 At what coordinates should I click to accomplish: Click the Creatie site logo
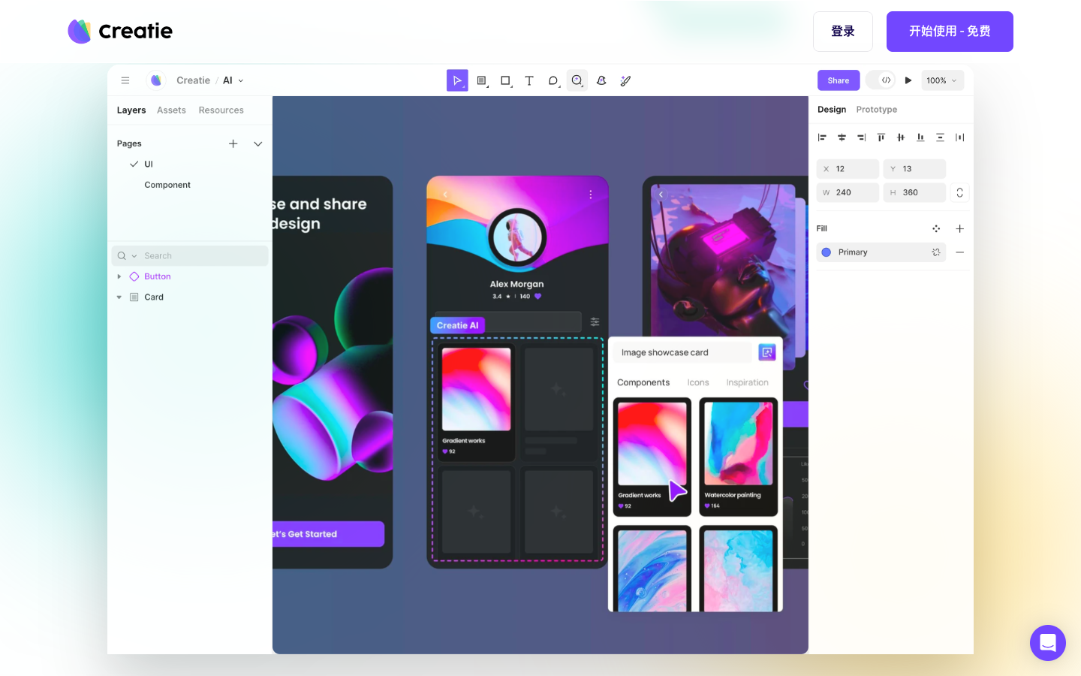[x=120, y=31]
